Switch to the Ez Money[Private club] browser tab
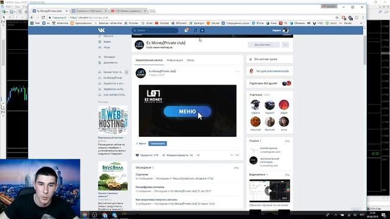Screen dimensions: 390x219 coord(49,11)
